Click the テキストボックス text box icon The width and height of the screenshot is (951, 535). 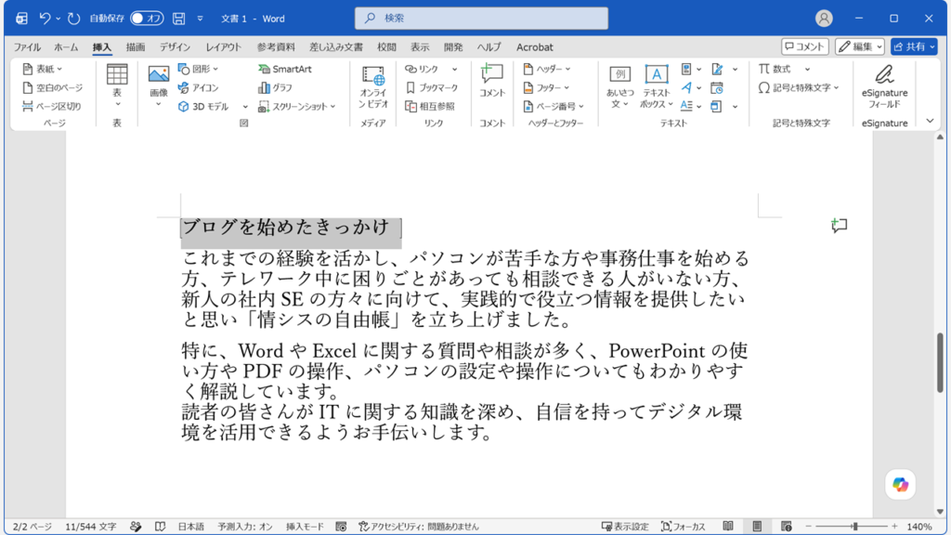coord(657,74)
